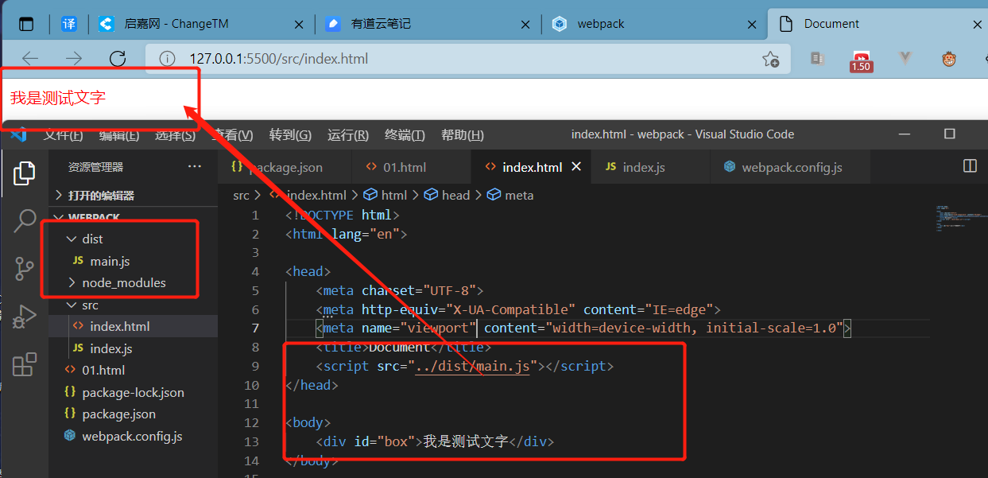Image resolution: width=988 pixels, height=478 pixels.
Task: Open 01.html in the explorer tree
Action: pyautogui.click(x=133, y=370)
